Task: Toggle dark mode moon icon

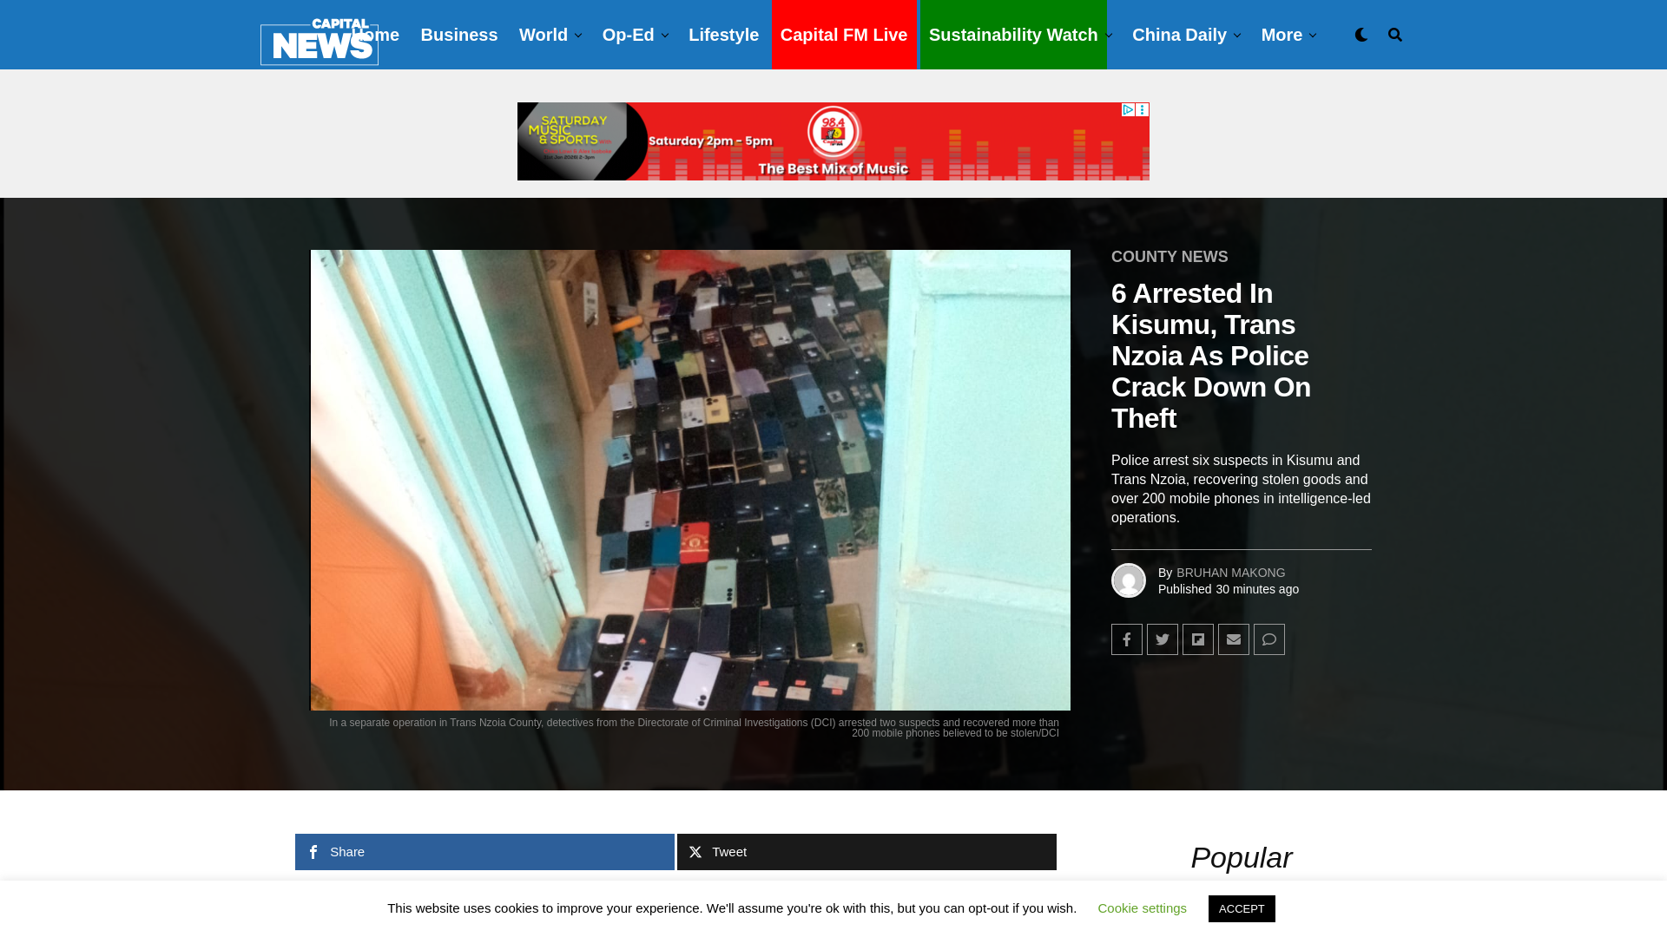Action: tap(1361, 35)
